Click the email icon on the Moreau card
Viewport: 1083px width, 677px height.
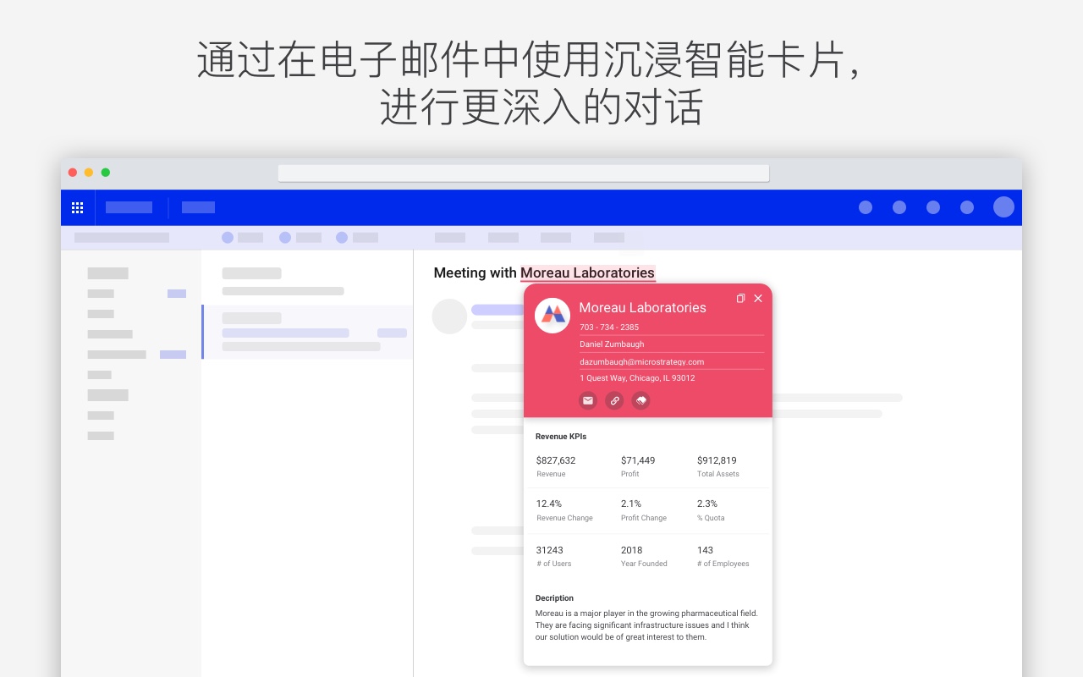[588, 400]
